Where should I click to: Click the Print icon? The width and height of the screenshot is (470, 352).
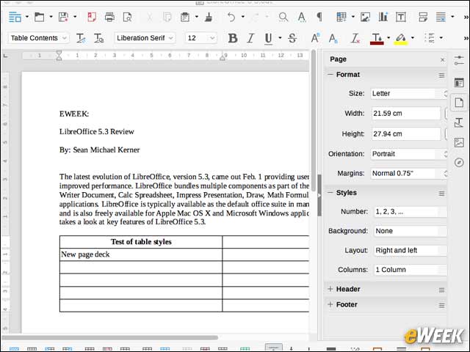[109, 17]
